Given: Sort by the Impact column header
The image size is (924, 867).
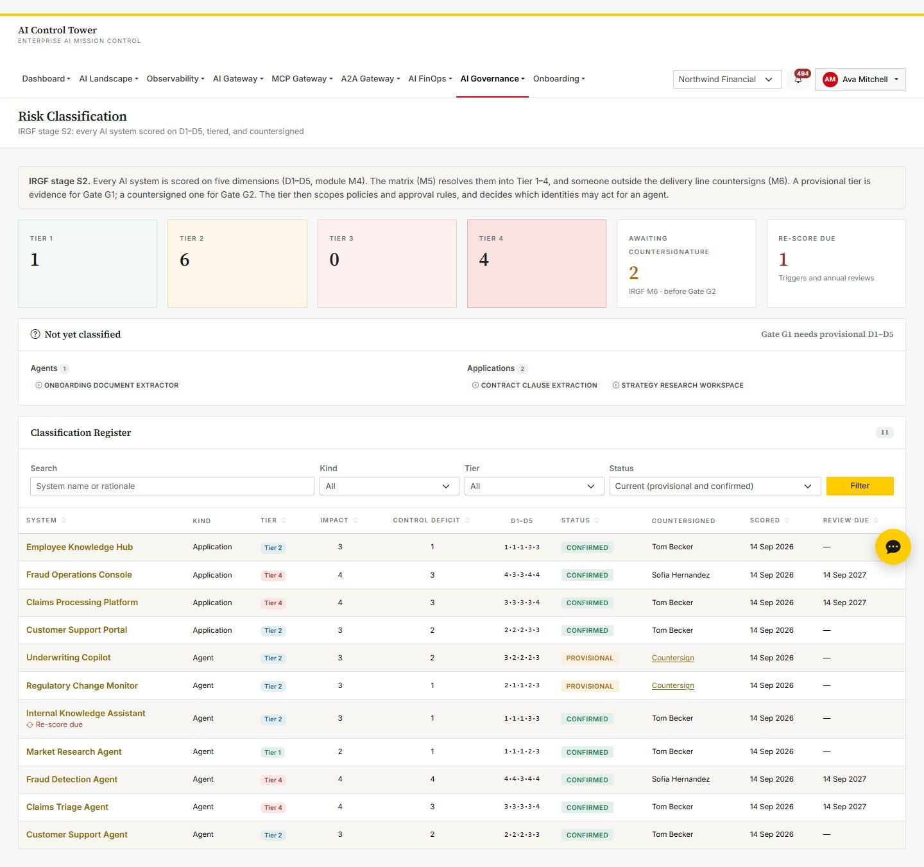Looking at the screenshot, I should click(339, 520).
